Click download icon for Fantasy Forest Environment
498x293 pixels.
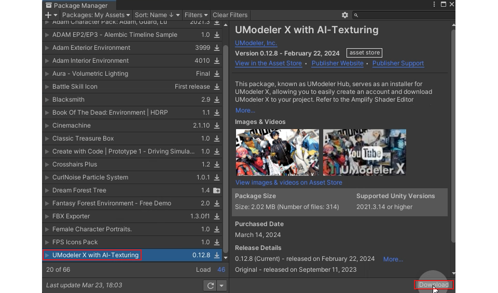pos(217,203)
